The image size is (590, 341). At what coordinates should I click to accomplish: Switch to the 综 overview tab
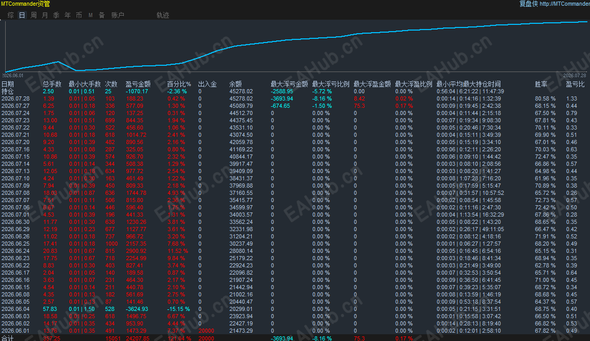[10, 15]
